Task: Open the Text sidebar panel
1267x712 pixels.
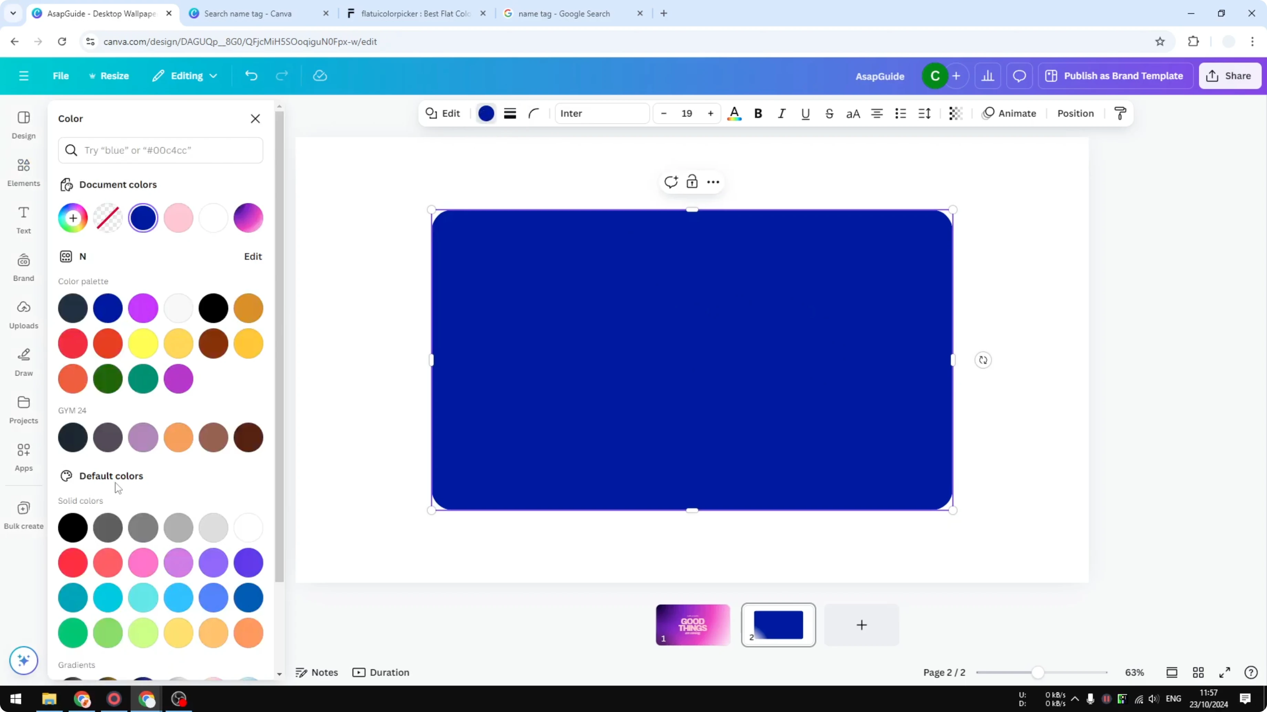Action: (x=24, y=220)
